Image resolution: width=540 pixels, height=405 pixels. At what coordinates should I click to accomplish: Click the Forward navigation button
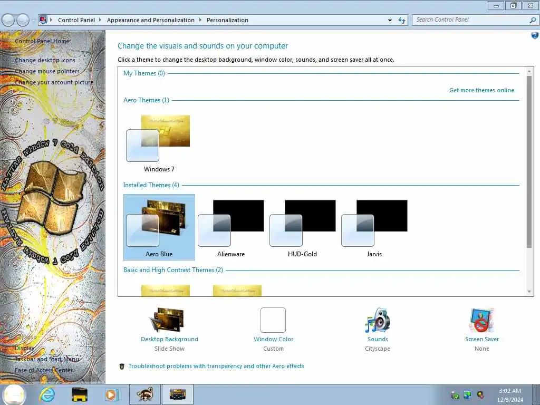click(23, 20)
